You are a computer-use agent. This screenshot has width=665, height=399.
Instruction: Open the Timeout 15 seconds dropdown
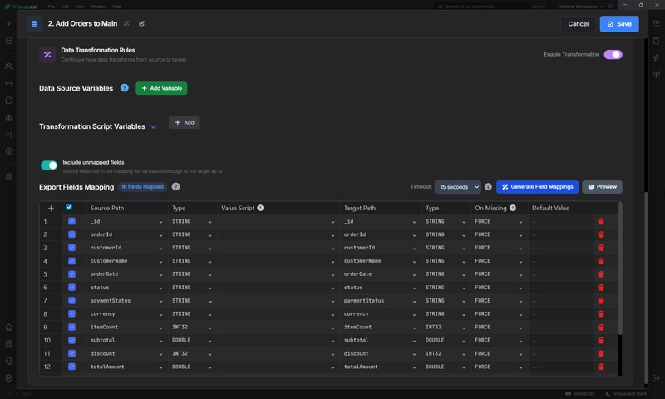click(x=458, y=186)
